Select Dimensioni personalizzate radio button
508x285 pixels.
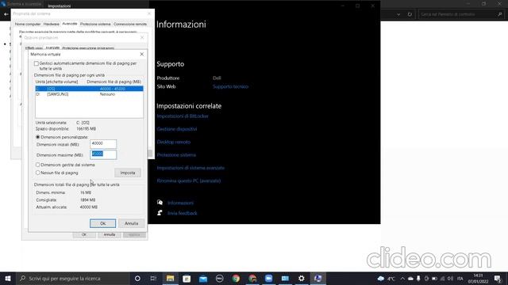pos(38,137)
